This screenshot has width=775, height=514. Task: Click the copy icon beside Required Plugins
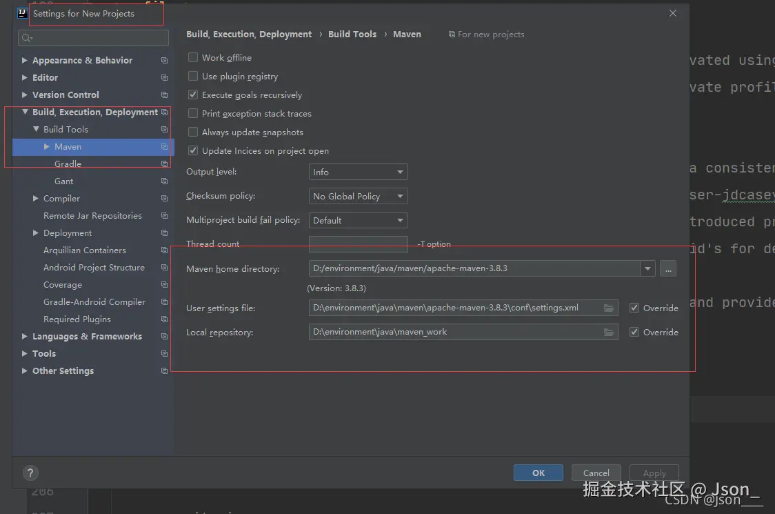click(x=165, y=319)
